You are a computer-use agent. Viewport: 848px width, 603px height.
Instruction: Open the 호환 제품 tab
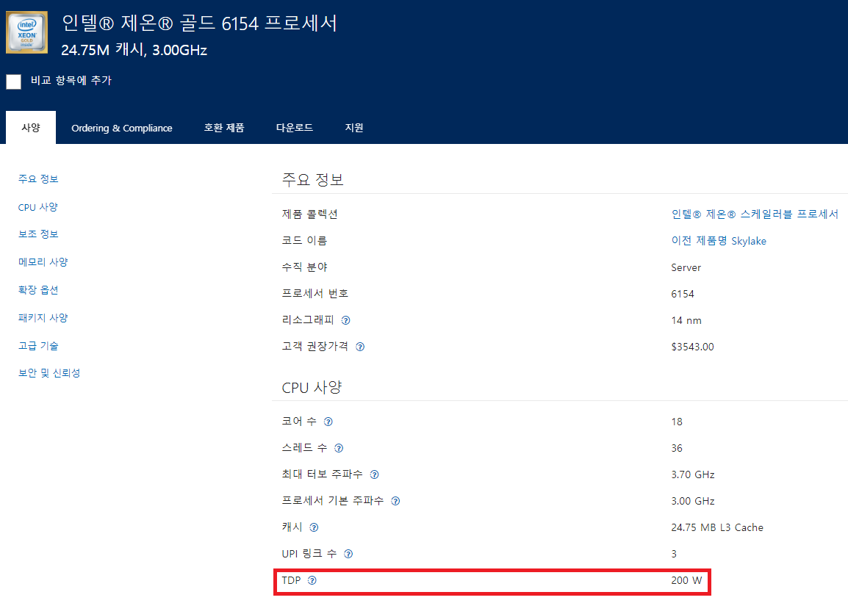[x=224, y=128]
